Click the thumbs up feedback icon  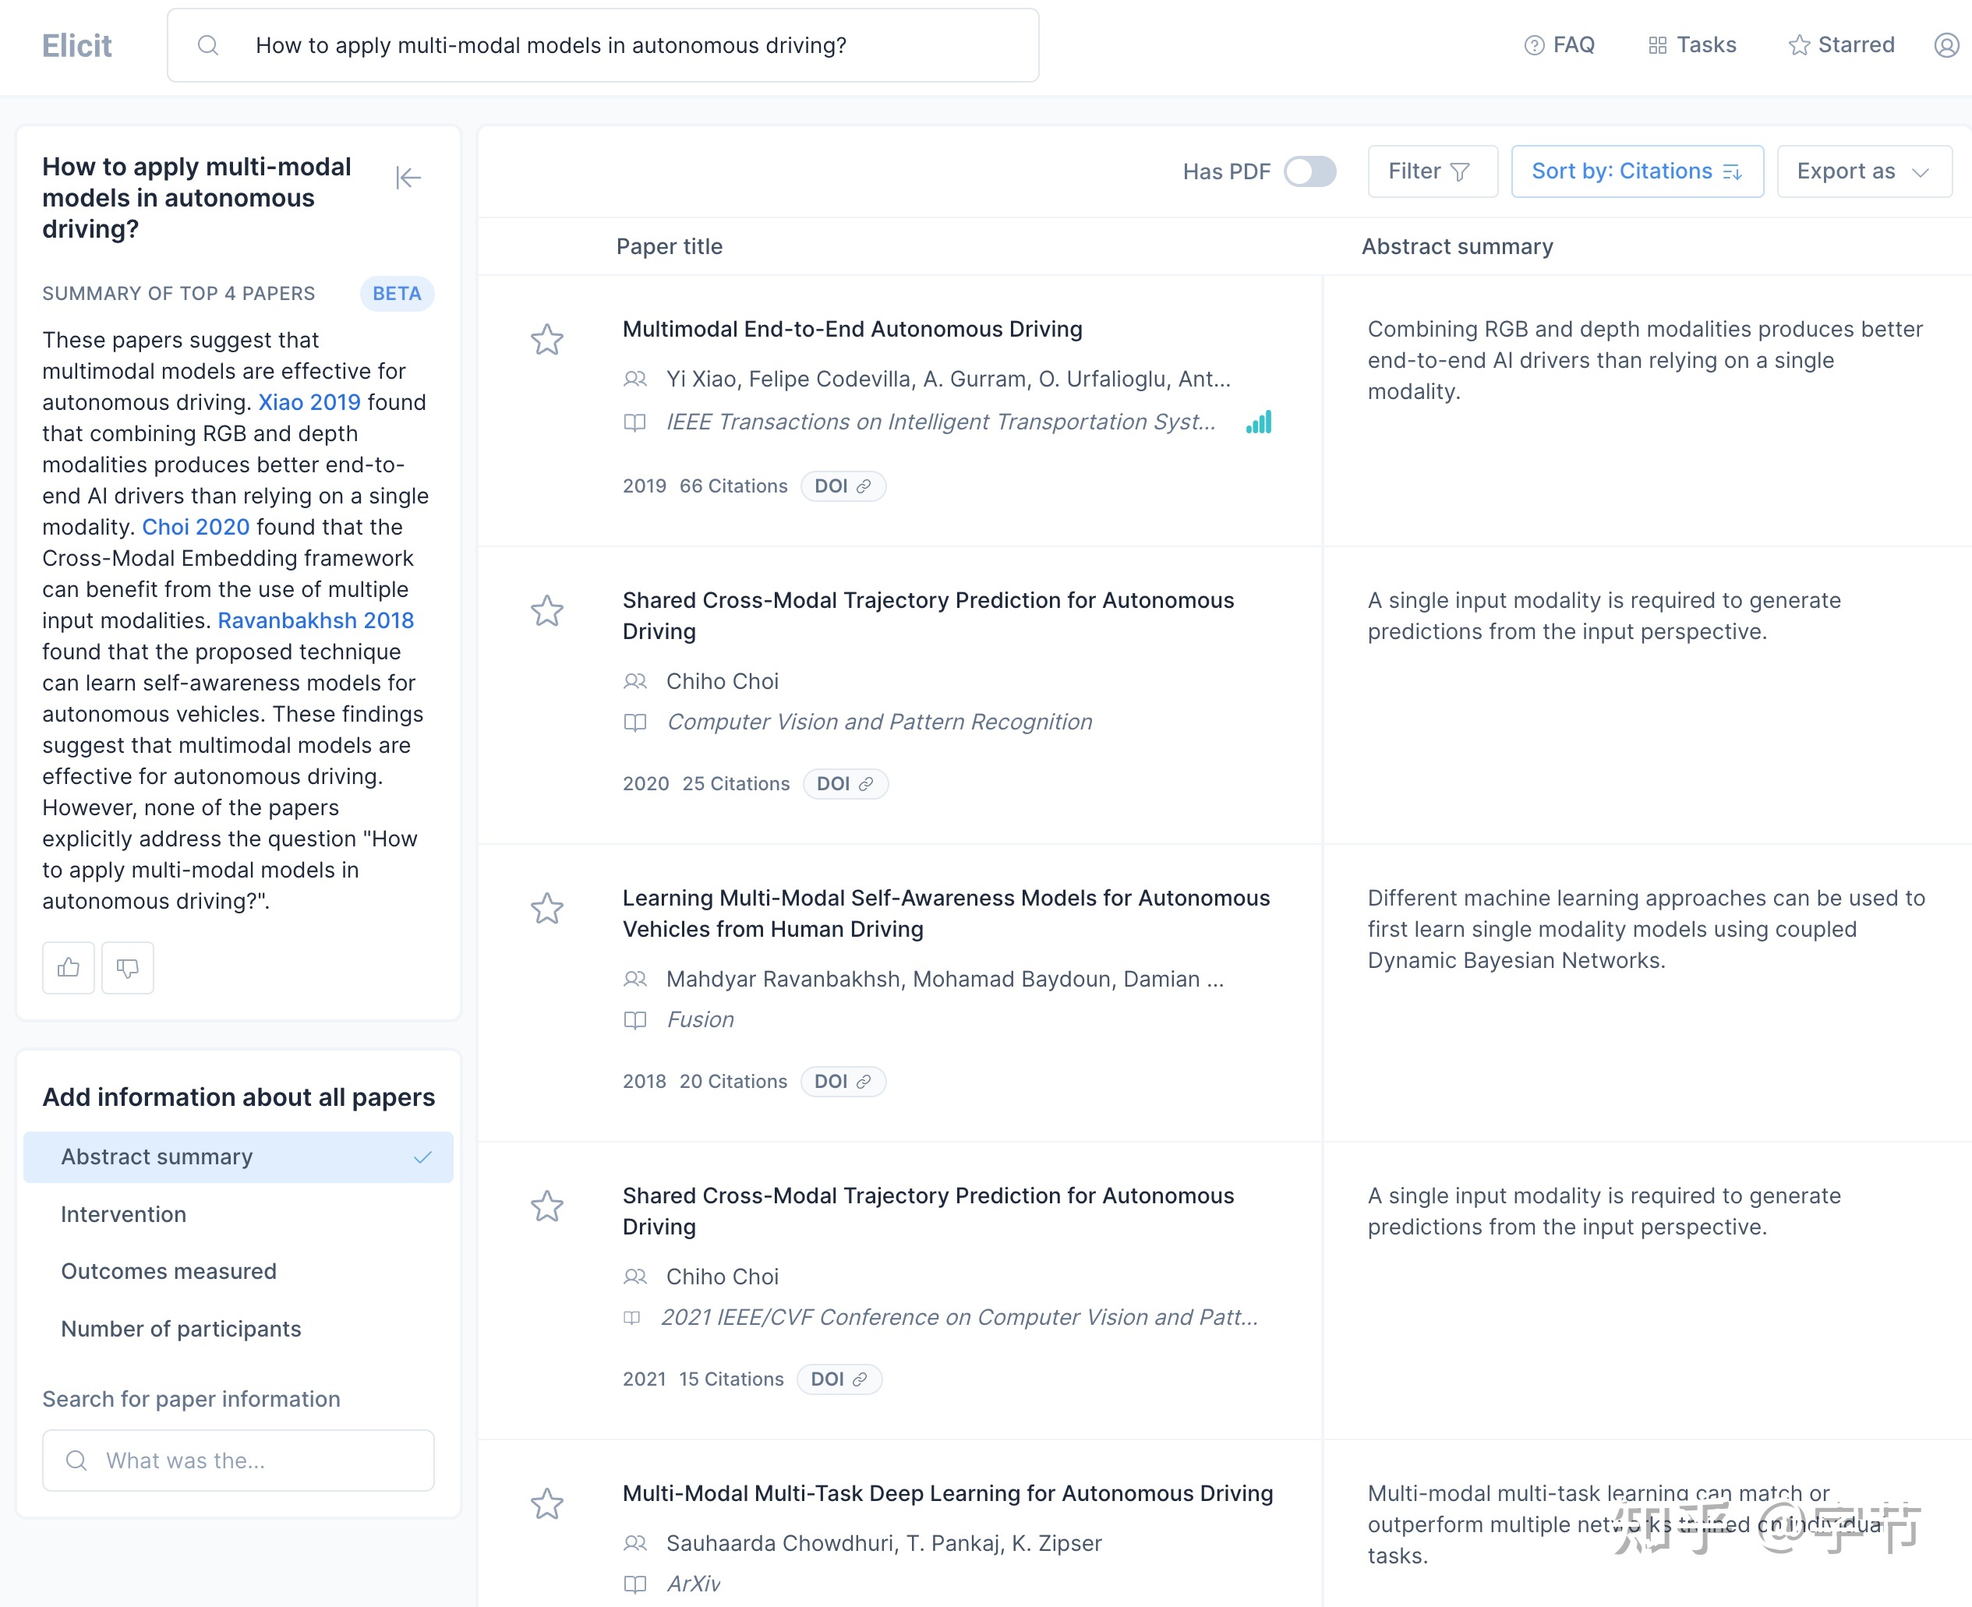point(69,968)
